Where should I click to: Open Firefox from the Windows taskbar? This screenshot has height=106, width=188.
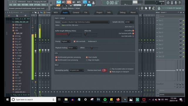click(x=118, y=100)
